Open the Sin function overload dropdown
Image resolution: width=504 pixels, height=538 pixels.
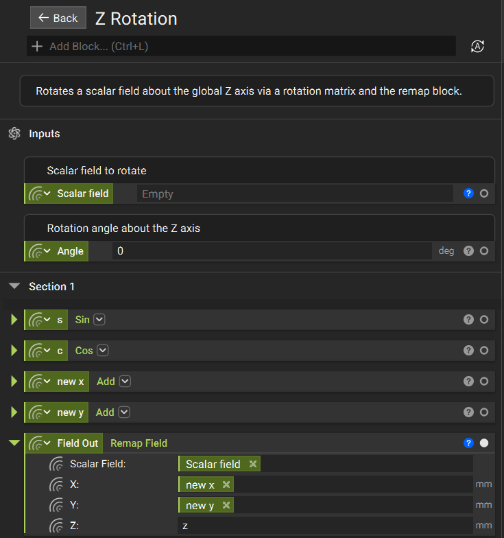[x=99, y=320]
